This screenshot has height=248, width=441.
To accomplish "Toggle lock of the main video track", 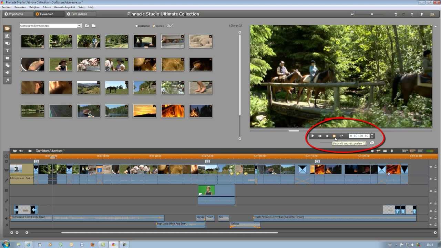I will click(x=435, y=167).
